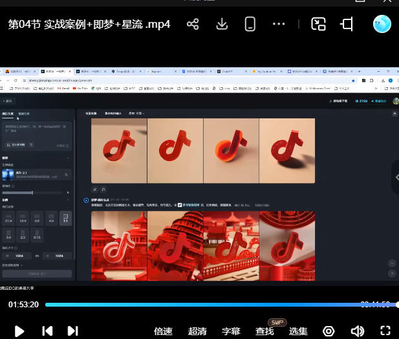Screen dimensions: 399x339
Task: Toggle fullscreen mode
Action: [385, 331]
